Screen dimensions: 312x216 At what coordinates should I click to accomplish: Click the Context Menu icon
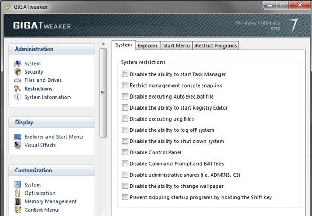18,210
